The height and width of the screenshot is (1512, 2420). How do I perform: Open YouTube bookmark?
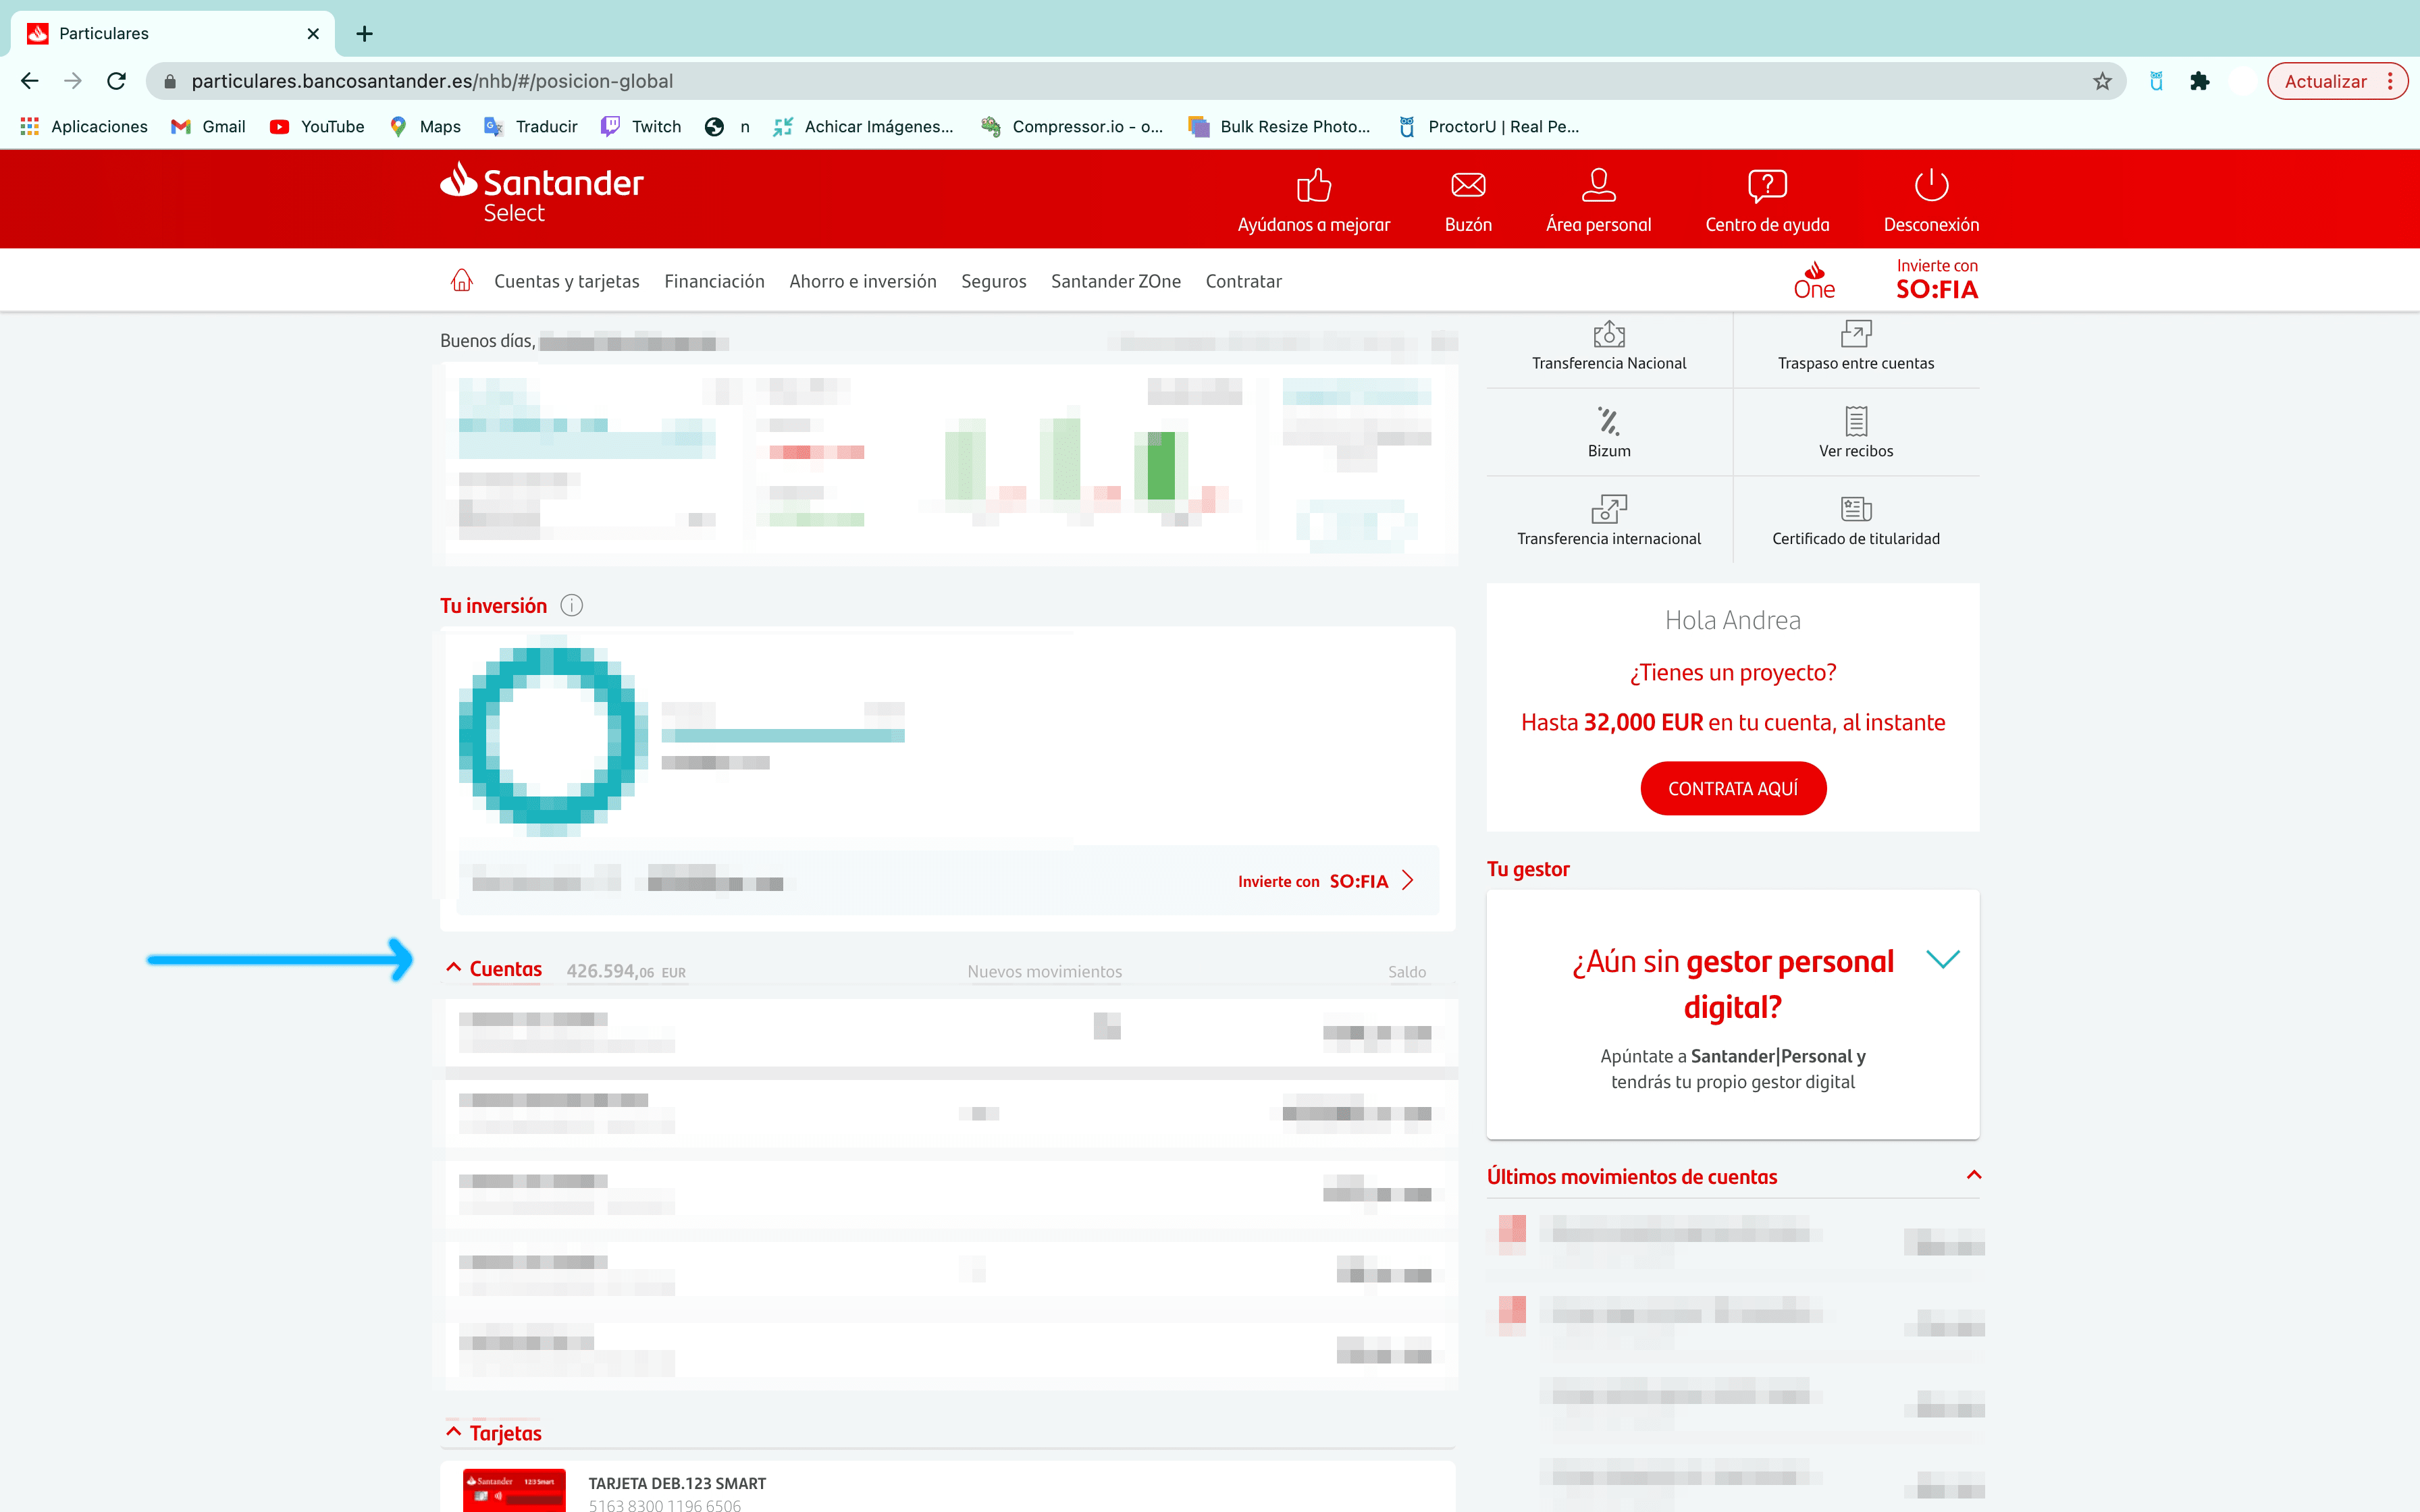click(317, 126)
